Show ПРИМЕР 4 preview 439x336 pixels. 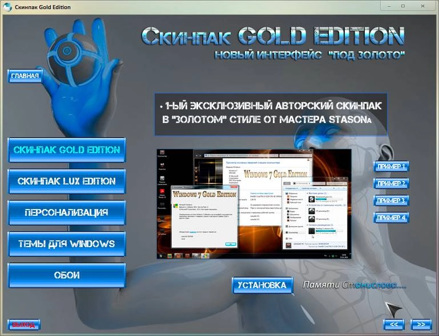pyautogui.click(x=391, y=218)
